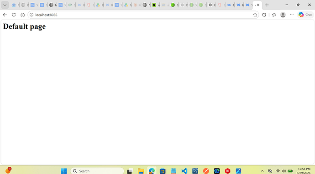Switch to the green circle icon tab

173,5
